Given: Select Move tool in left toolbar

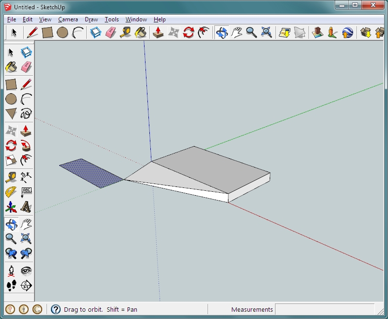Looking at the screenshot, I should 11,131.
